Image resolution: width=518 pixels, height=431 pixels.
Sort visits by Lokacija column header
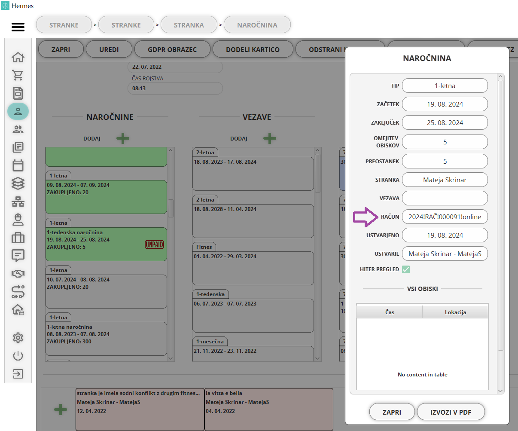[455, 312]
